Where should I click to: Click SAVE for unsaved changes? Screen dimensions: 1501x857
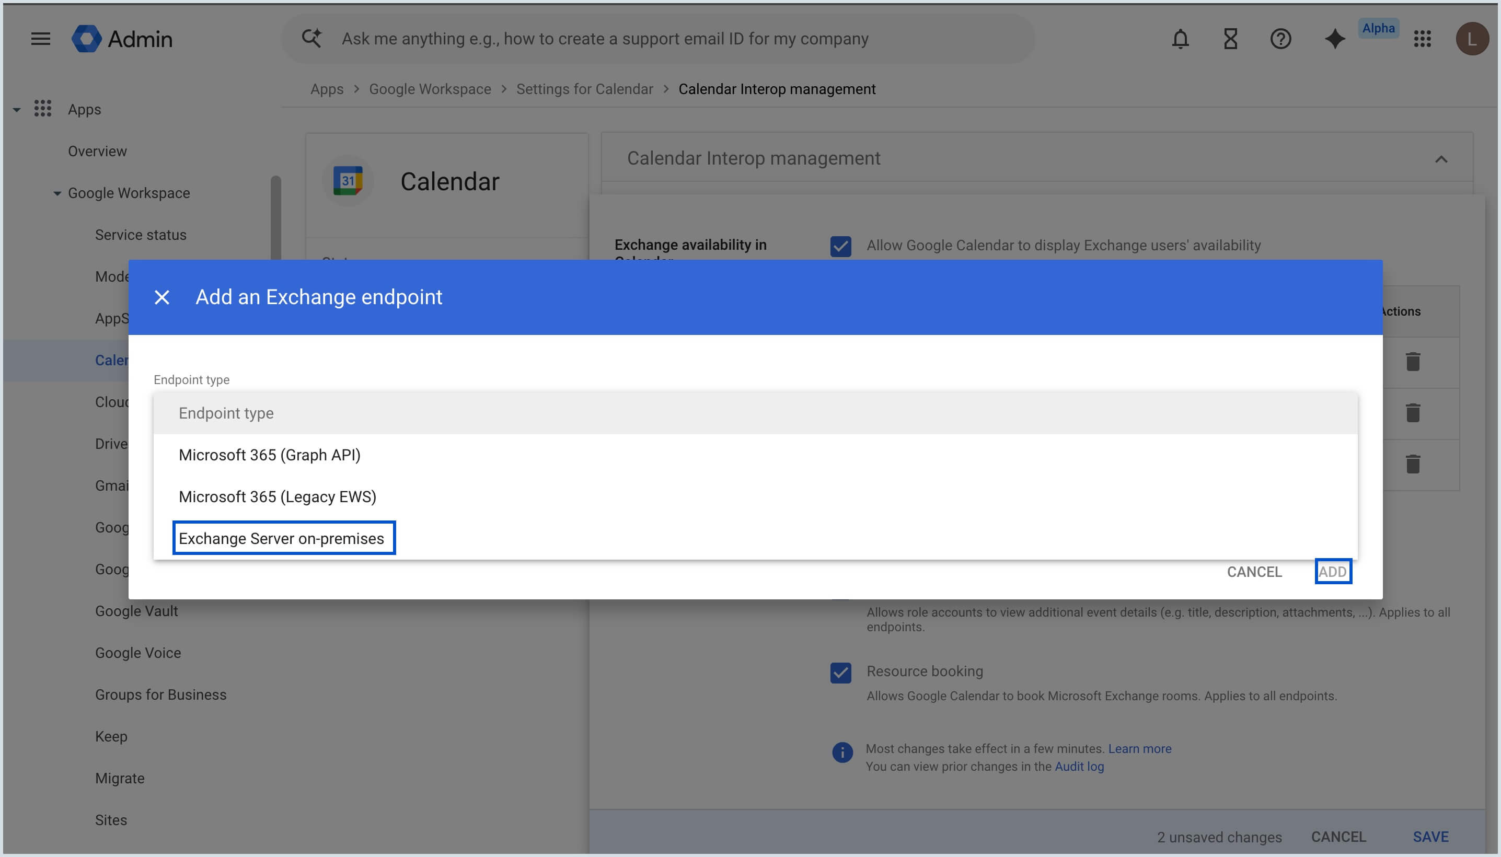point(1430,837)
